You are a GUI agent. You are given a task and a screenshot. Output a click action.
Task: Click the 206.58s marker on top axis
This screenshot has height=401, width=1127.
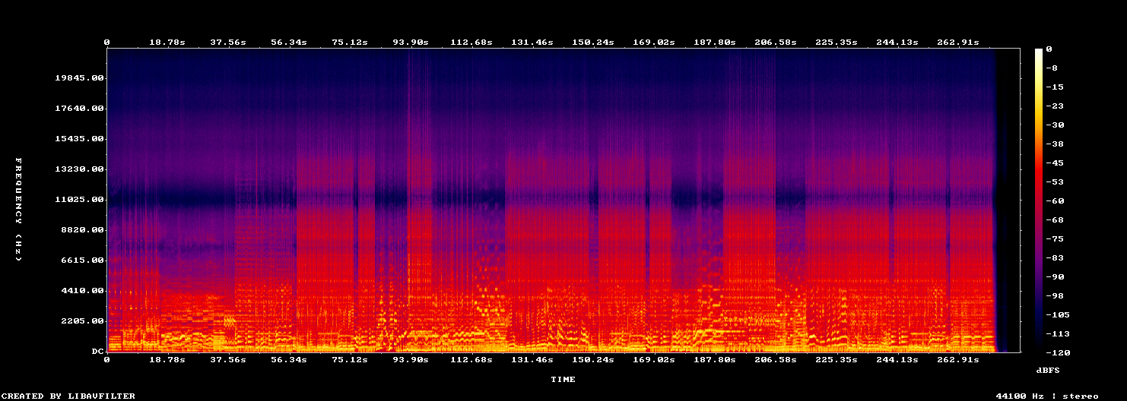[775, 42]
